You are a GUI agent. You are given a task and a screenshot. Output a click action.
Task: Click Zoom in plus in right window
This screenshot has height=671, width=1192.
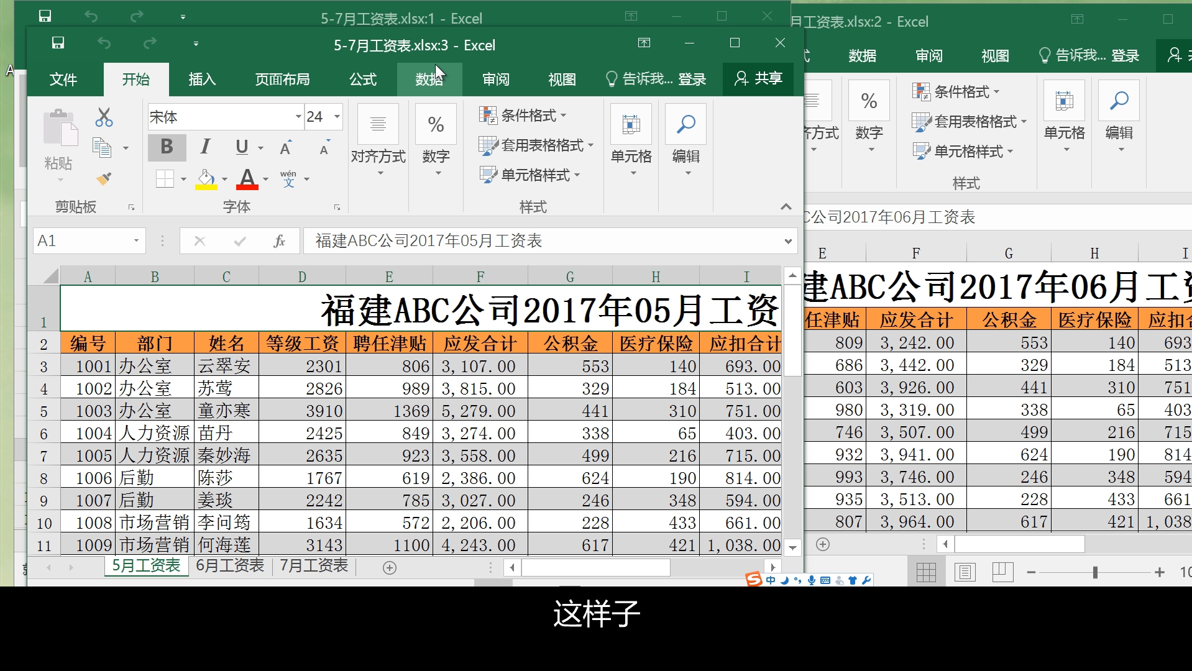click(1160, 572)
